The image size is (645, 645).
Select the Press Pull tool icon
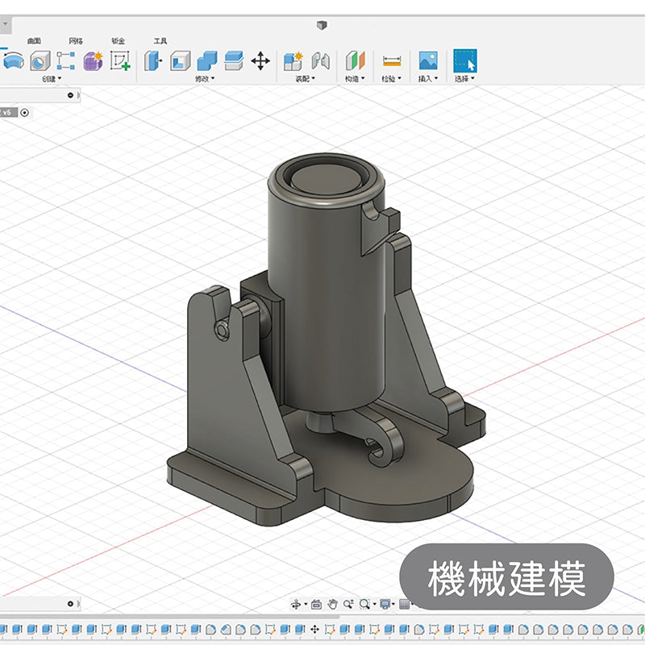pyautogui.click(x=152, y=61)
